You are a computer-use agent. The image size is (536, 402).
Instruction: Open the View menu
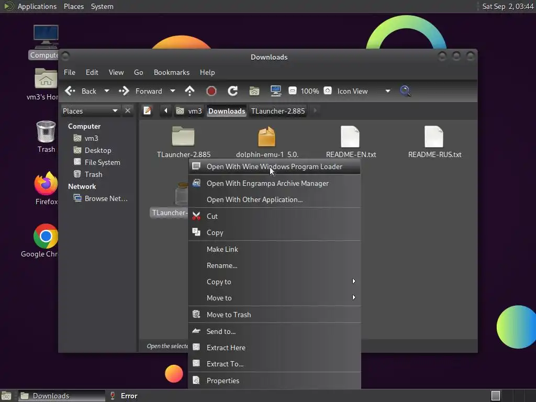[x=116, y=72]
